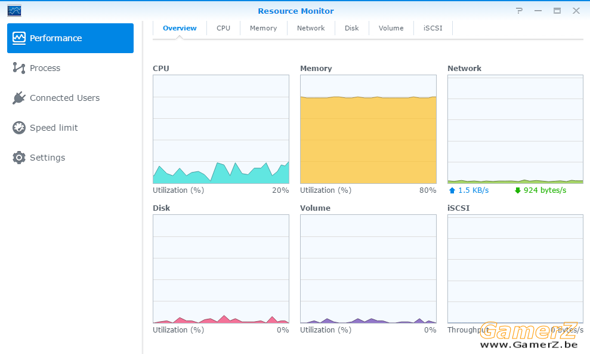Open the Speed limit label
The width and height of the screenshot is (590, 354).
click(54, 128)
